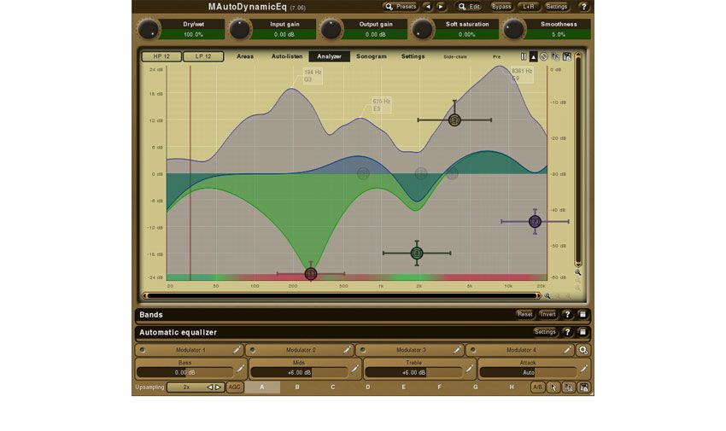Screen dimensions: 726x431
Task: Invert the Bands
Action: (547, 314)
